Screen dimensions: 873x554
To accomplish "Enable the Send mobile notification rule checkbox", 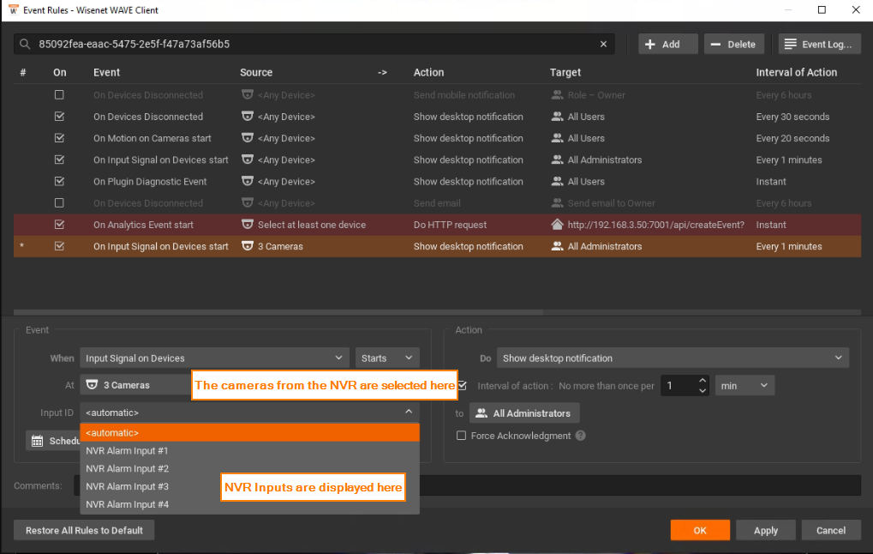I will 59,94.
